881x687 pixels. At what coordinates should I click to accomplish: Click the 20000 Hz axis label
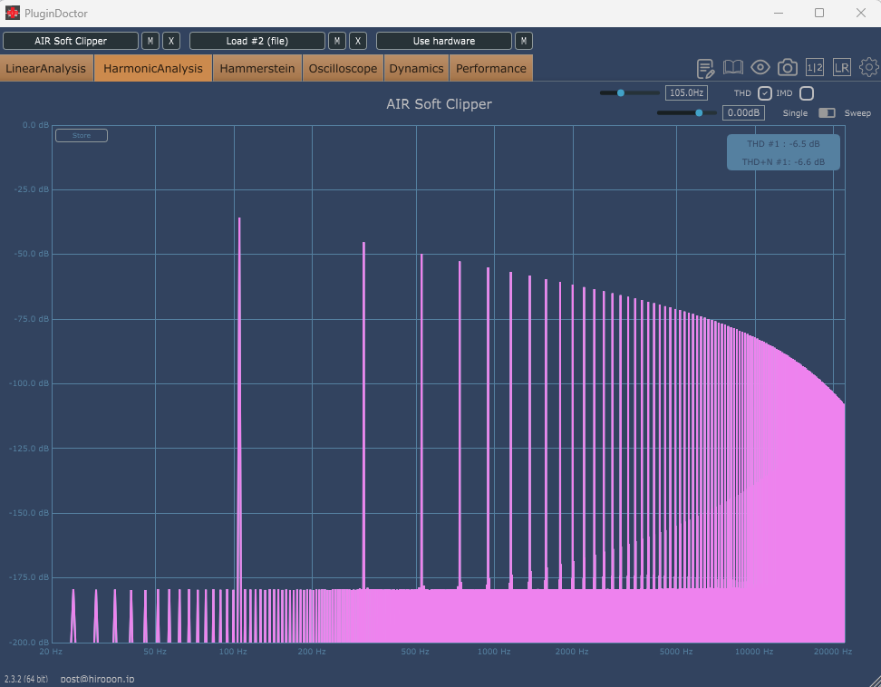(x=833, y=652)
